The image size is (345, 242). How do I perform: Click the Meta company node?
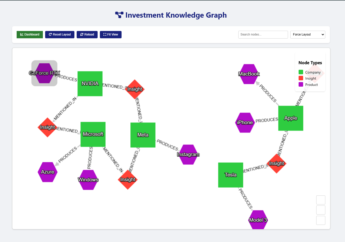point(143,135)
